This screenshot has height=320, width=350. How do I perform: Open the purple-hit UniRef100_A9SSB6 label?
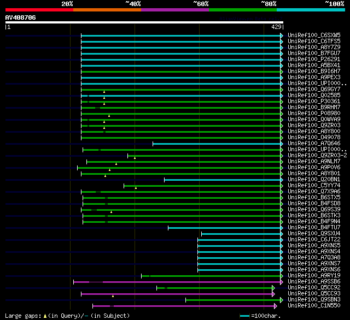(314, 282)
